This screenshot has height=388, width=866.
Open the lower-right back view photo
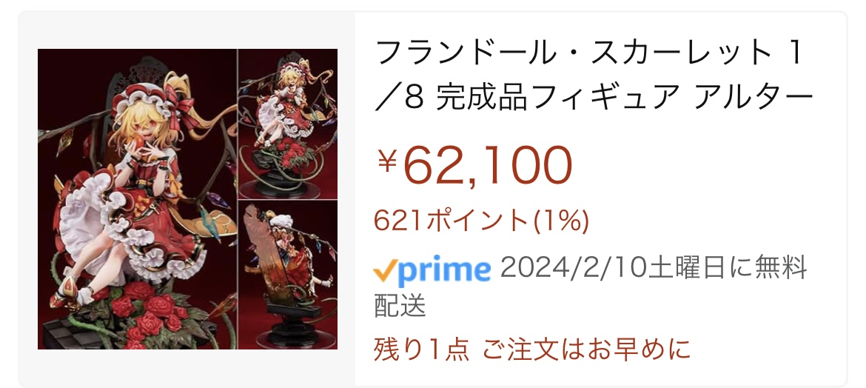coord(288,275)
